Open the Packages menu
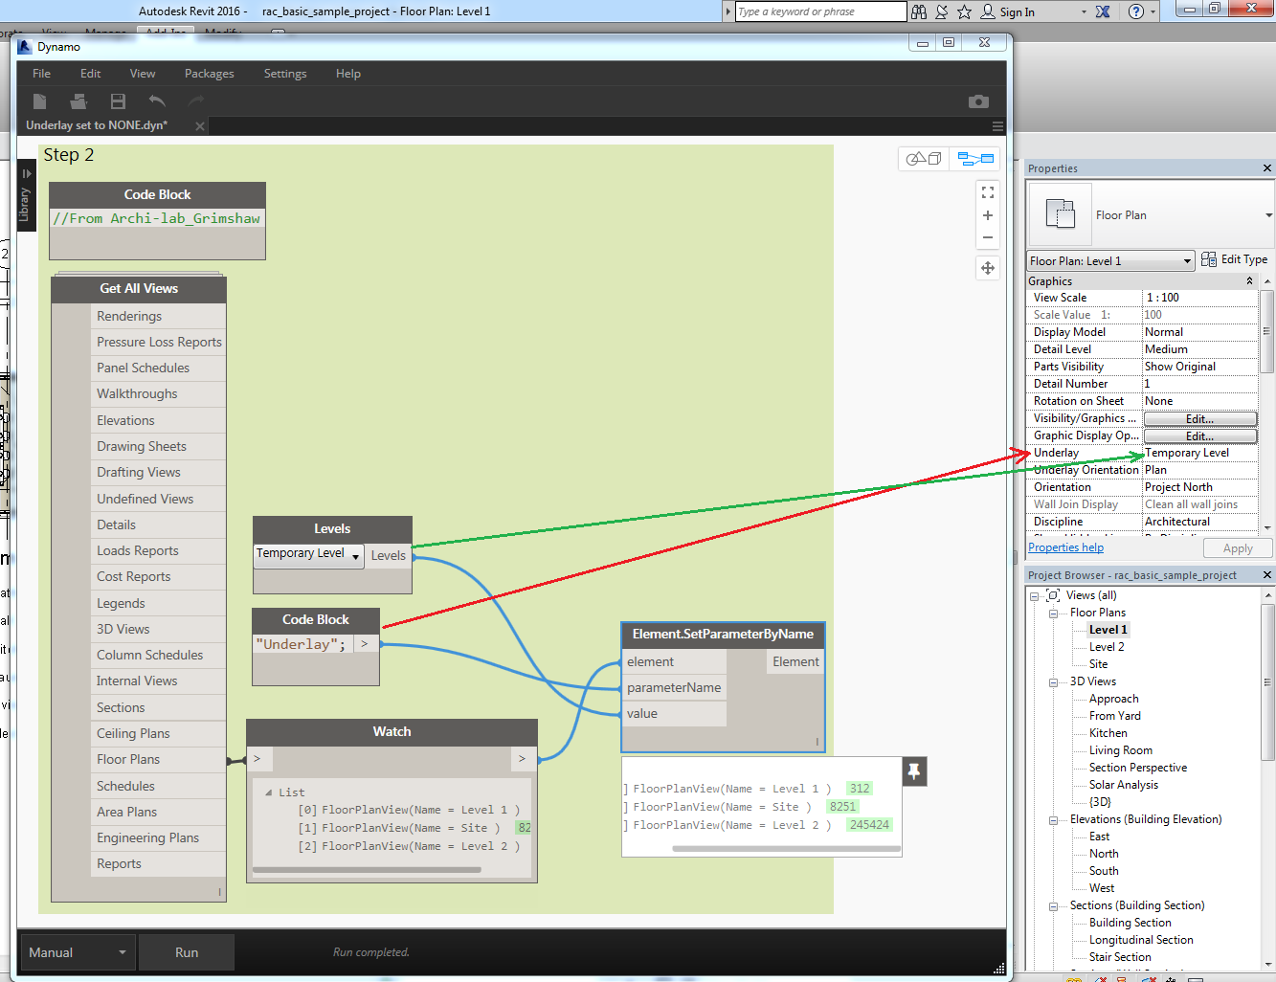1276x982 pixels. pyautogui.click(x=210, y=74)
